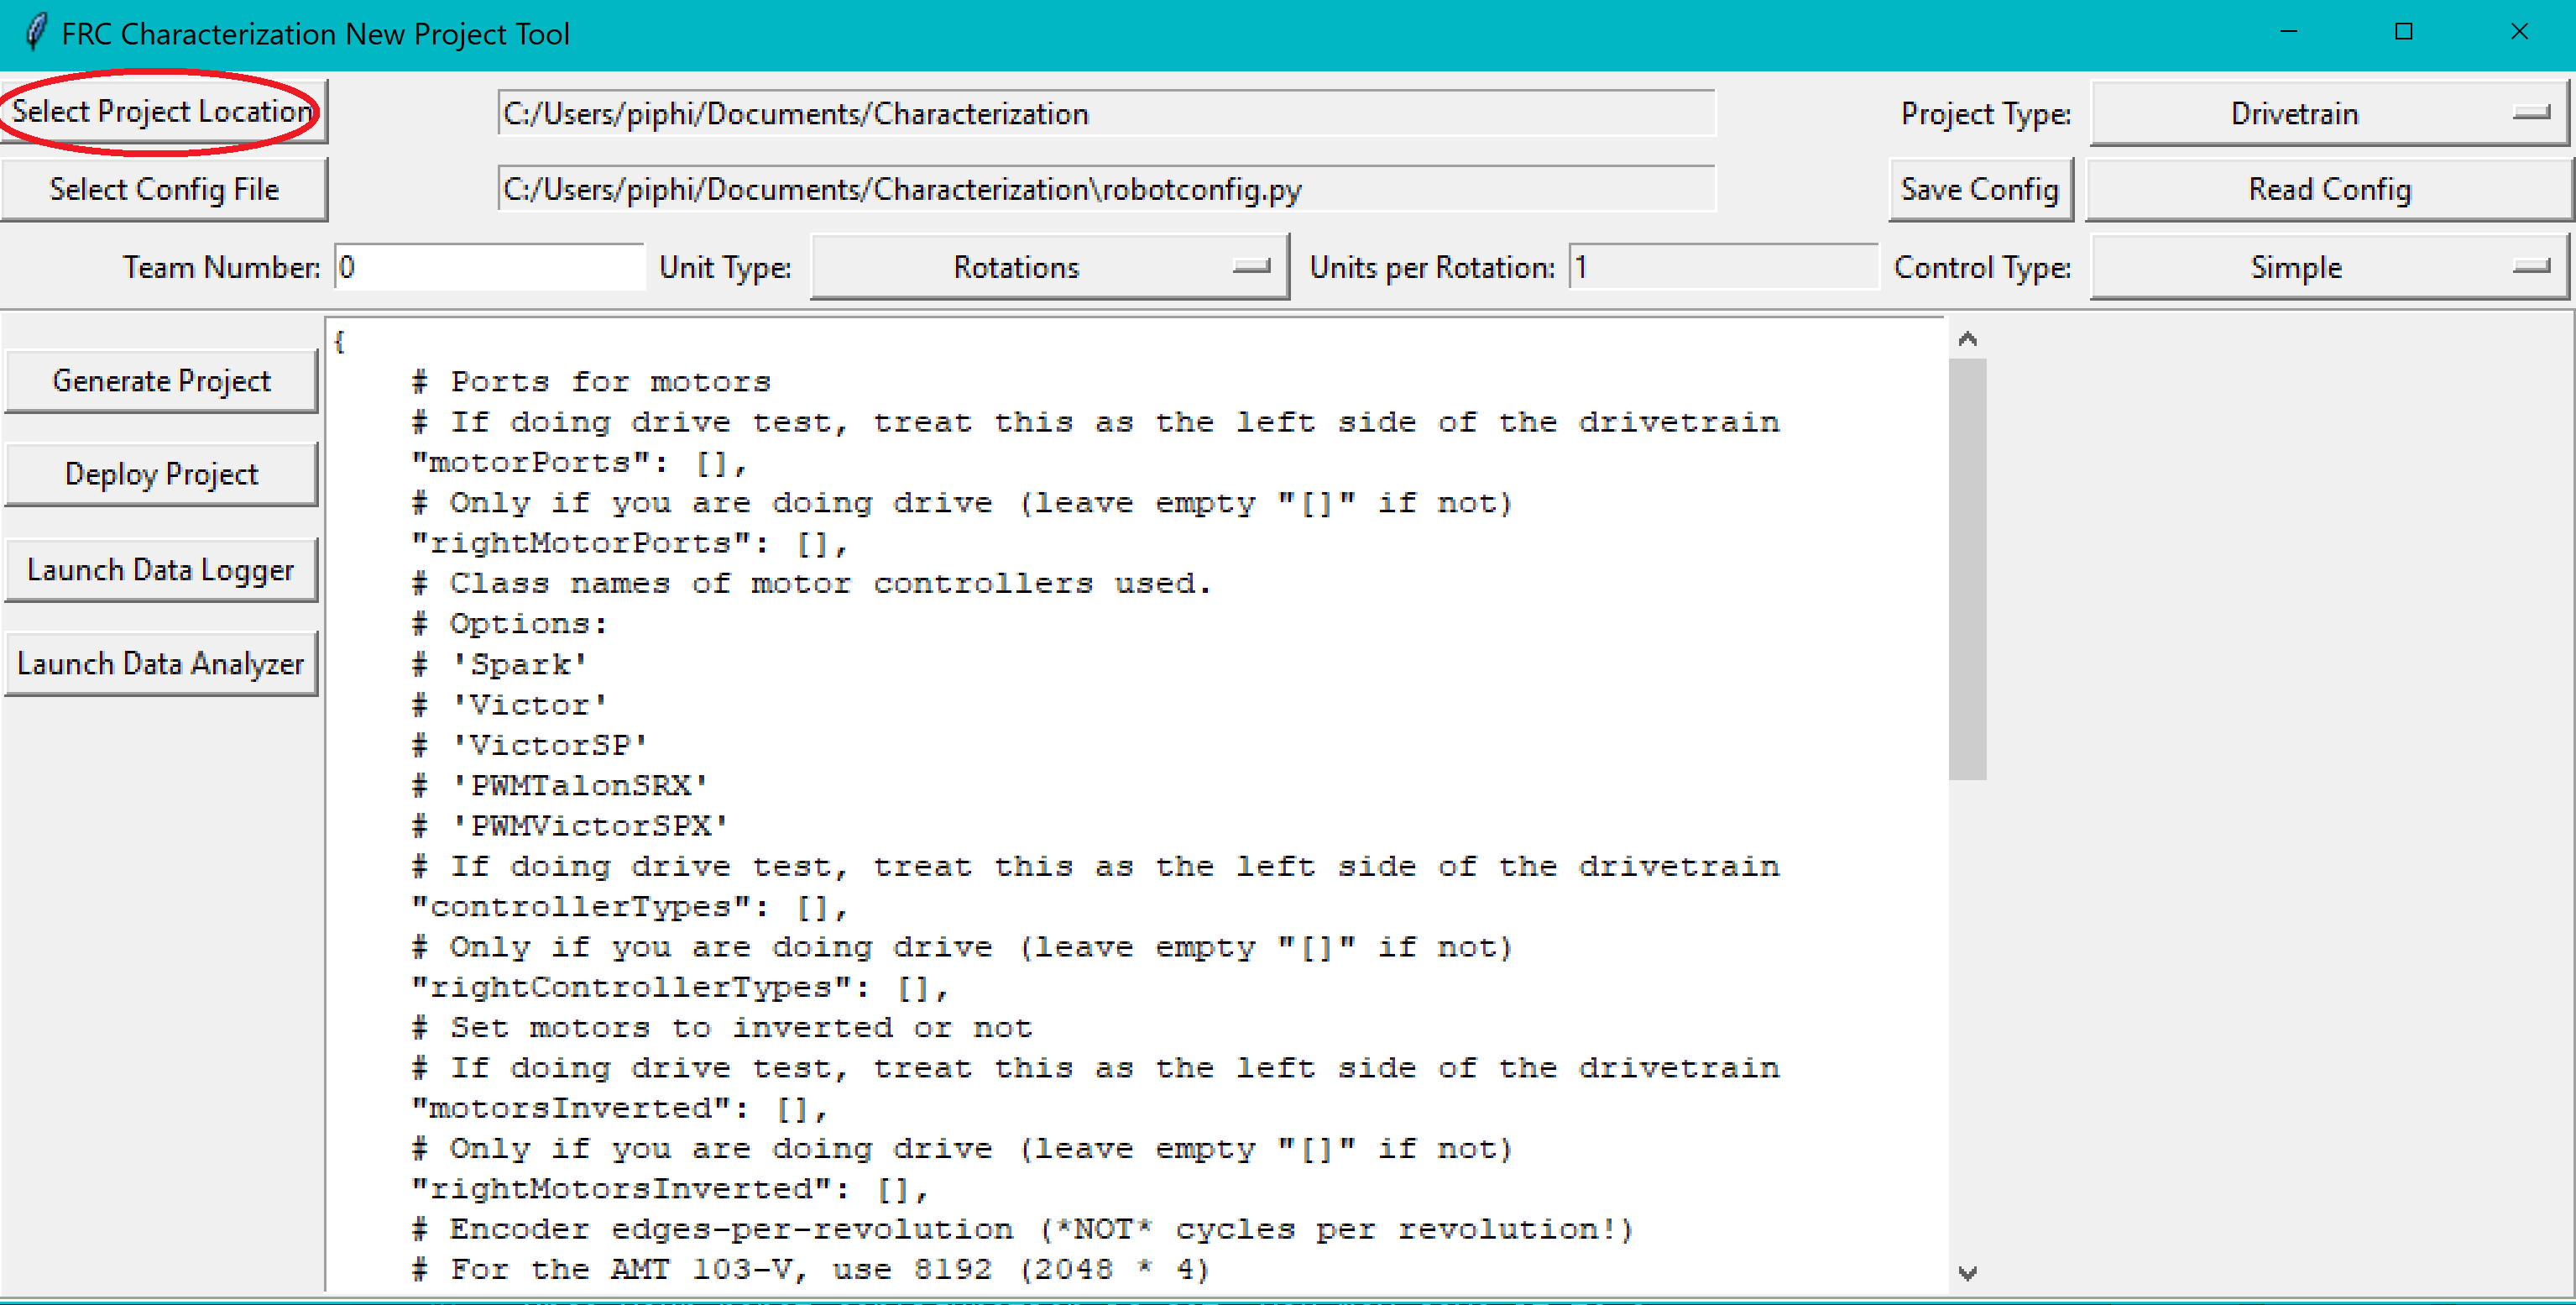Launch the Data Logger
Viewport: 2576px width, 1305px height.
(161, 569)
